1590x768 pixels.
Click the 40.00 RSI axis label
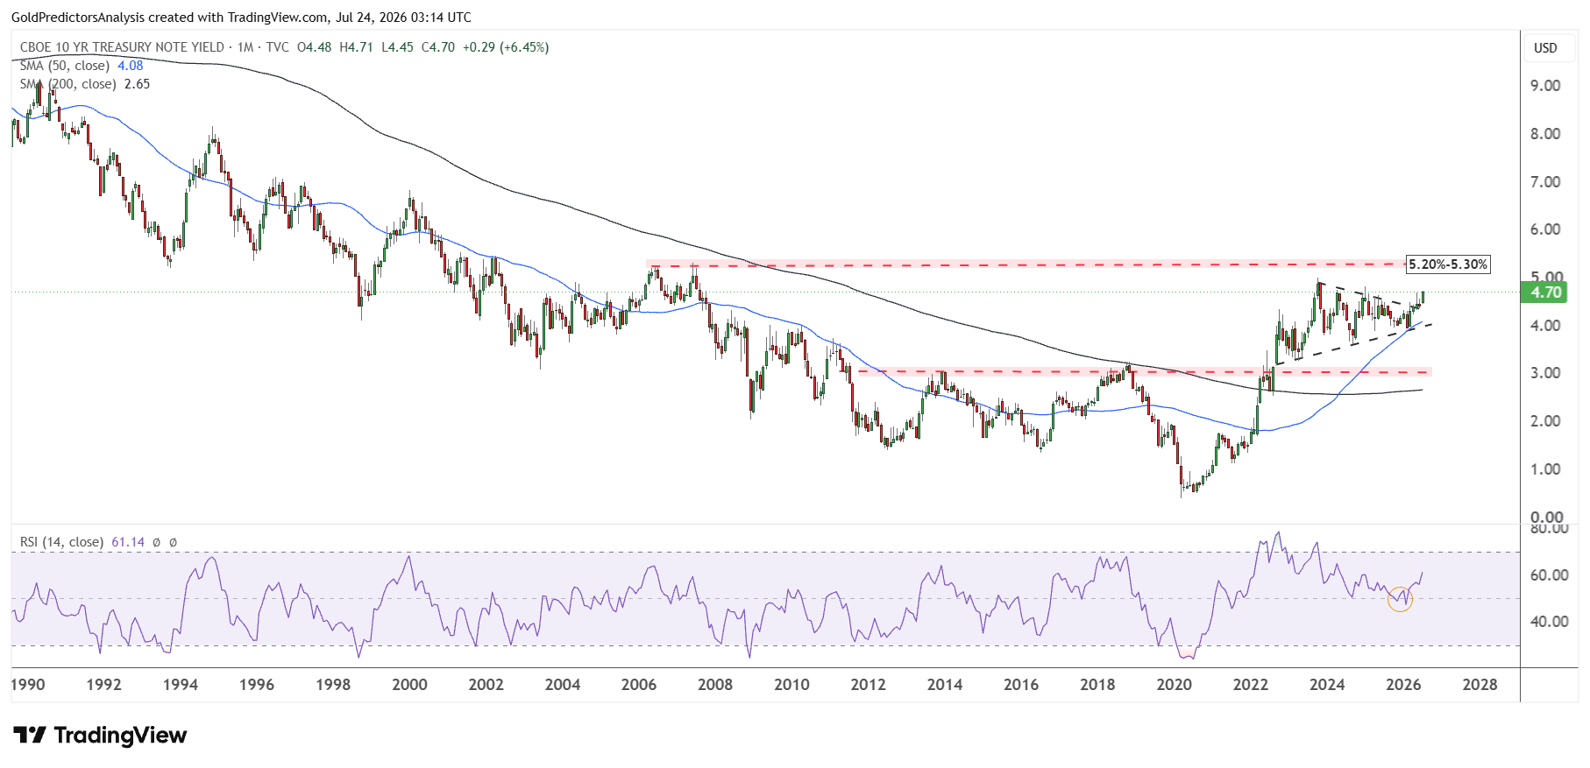[1549, 622]
